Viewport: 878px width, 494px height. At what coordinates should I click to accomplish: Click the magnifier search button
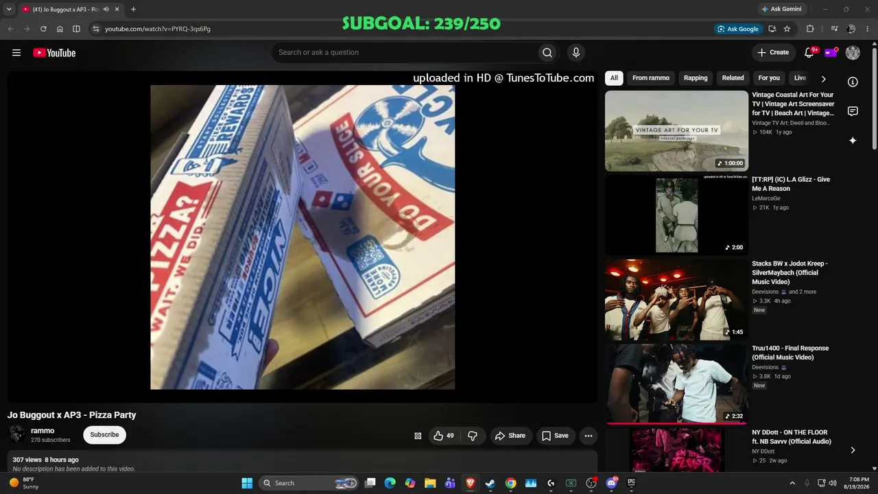tap(547, 53)
